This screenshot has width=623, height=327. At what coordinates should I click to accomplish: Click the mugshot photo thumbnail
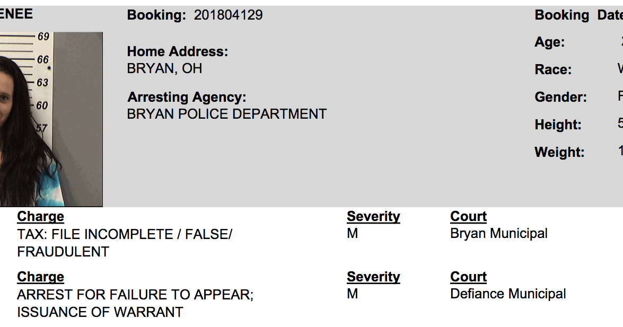coord(50,119)
